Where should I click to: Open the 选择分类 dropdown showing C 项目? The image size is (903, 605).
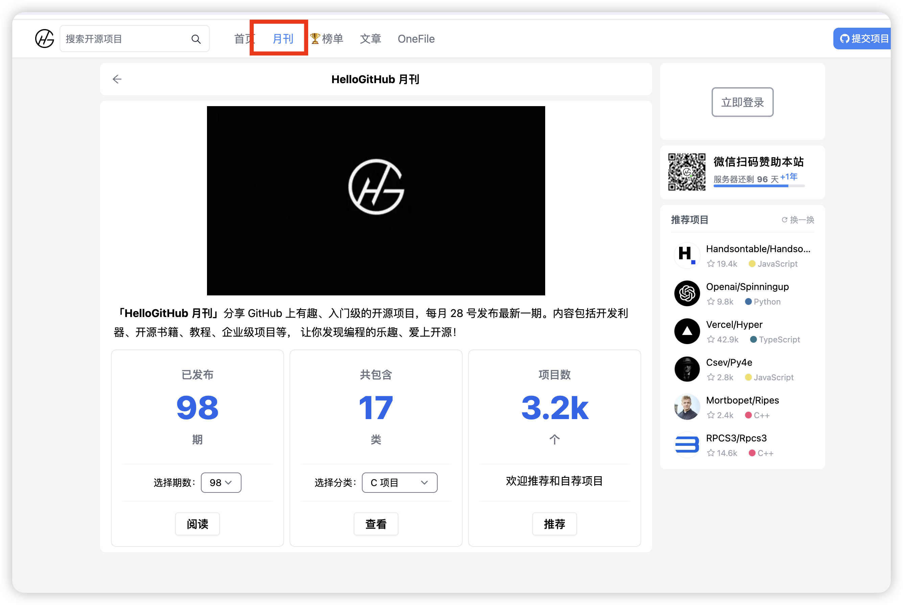399,482
